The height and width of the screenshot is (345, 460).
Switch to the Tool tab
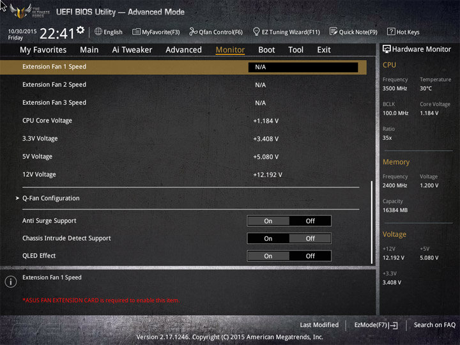point(296,50)
